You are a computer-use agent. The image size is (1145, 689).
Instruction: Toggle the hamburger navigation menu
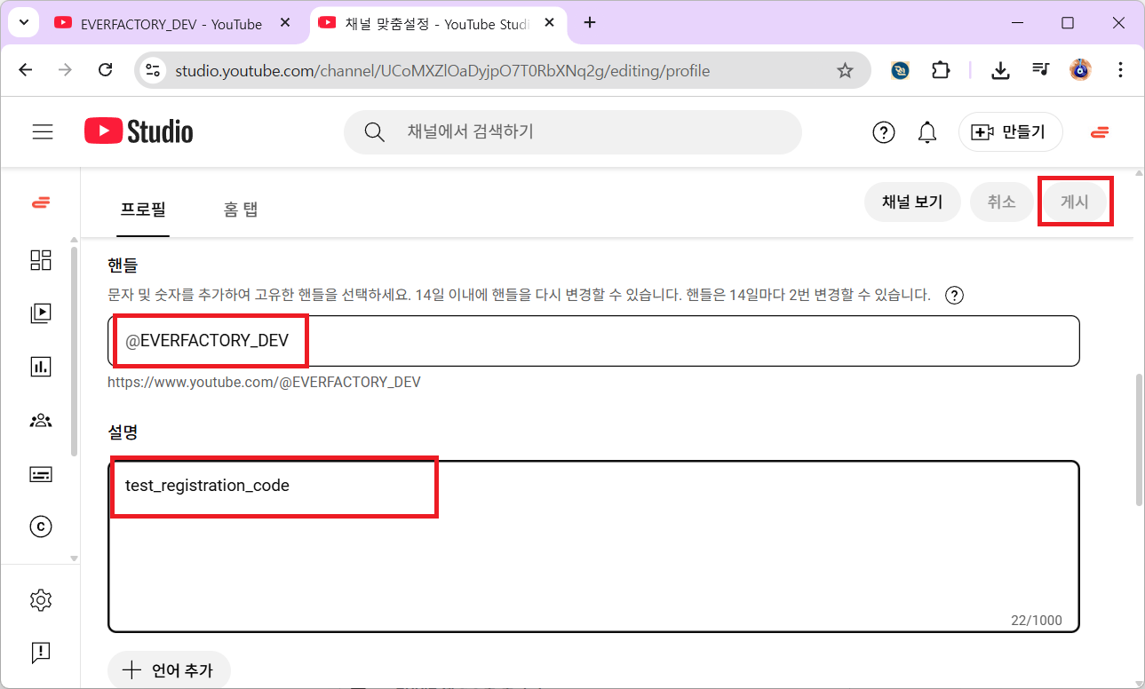click(43, 132)
